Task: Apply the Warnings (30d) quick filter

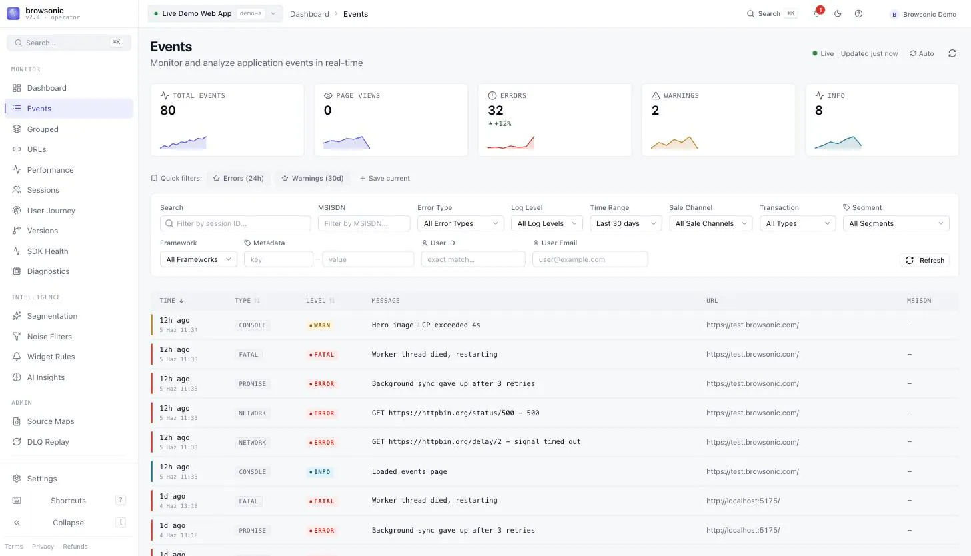Action: 313,178
